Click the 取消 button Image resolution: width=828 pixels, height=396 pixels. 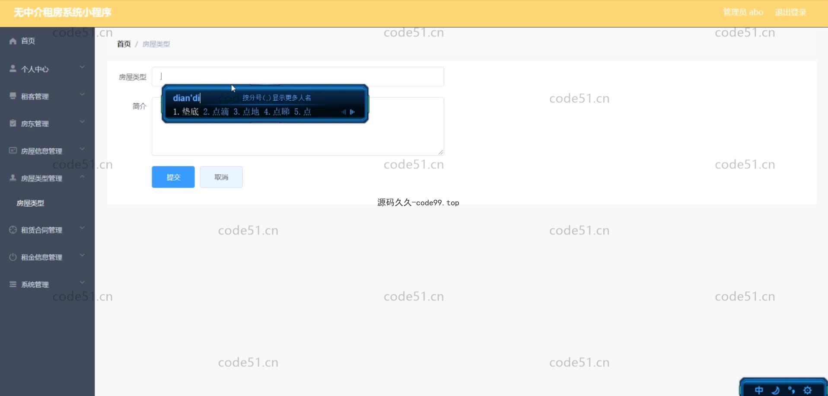pos(221,177)
